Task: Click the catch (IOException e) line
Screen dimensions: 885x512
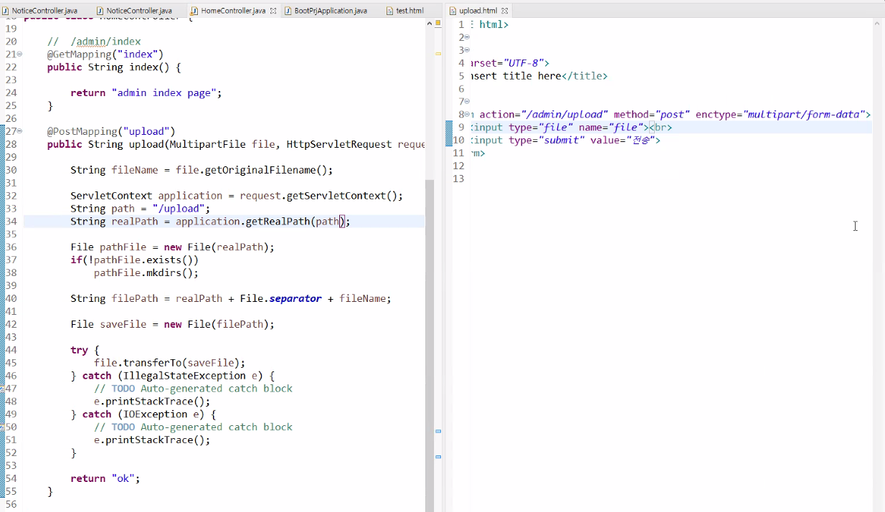Action: [x=143, y=414]
